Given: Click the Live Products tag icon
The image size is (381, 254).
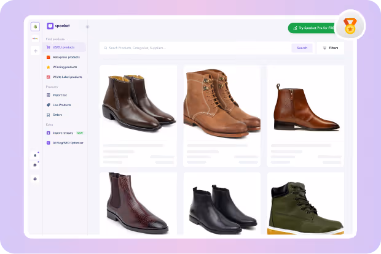Looking at the screenshot, I should tap(49, 105).
